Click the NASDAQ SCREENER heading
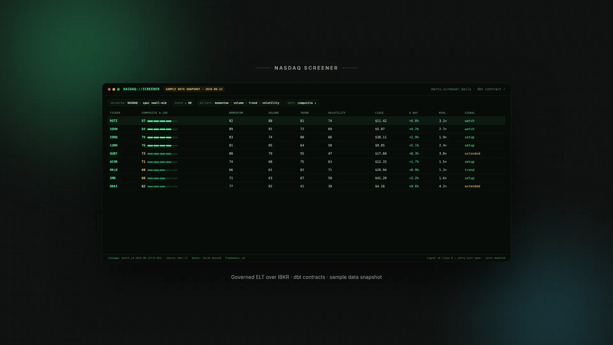The image size is (613, 345). [x=306, y=68]
